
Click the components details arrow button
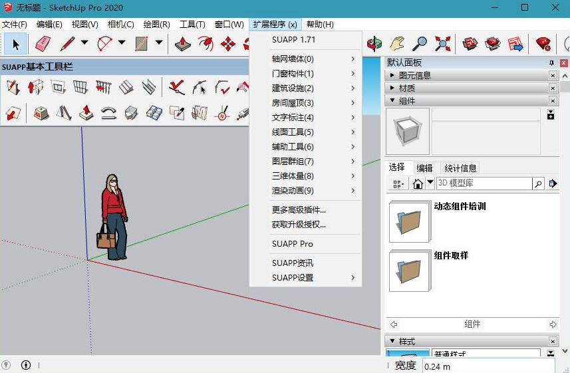(553, 184)
